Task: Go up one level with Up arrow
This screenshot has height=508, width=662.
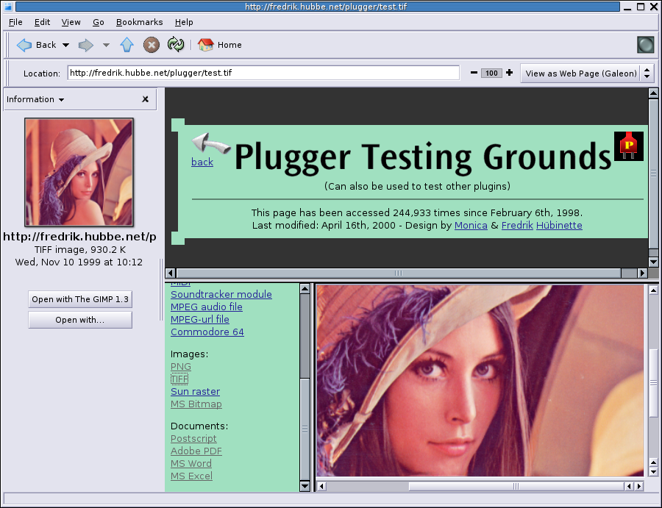Action: coord(127,45)
